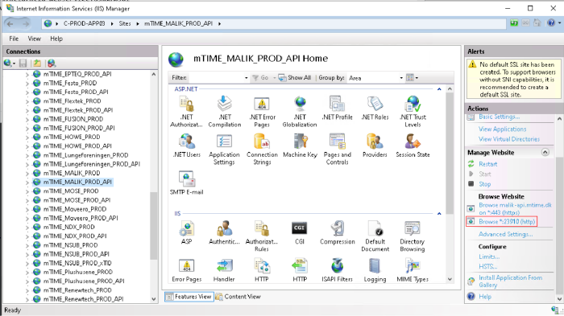Viewport: 564px width, 316px height.
Task: Collapse the ASP.NET section
Action: [439, 89]
